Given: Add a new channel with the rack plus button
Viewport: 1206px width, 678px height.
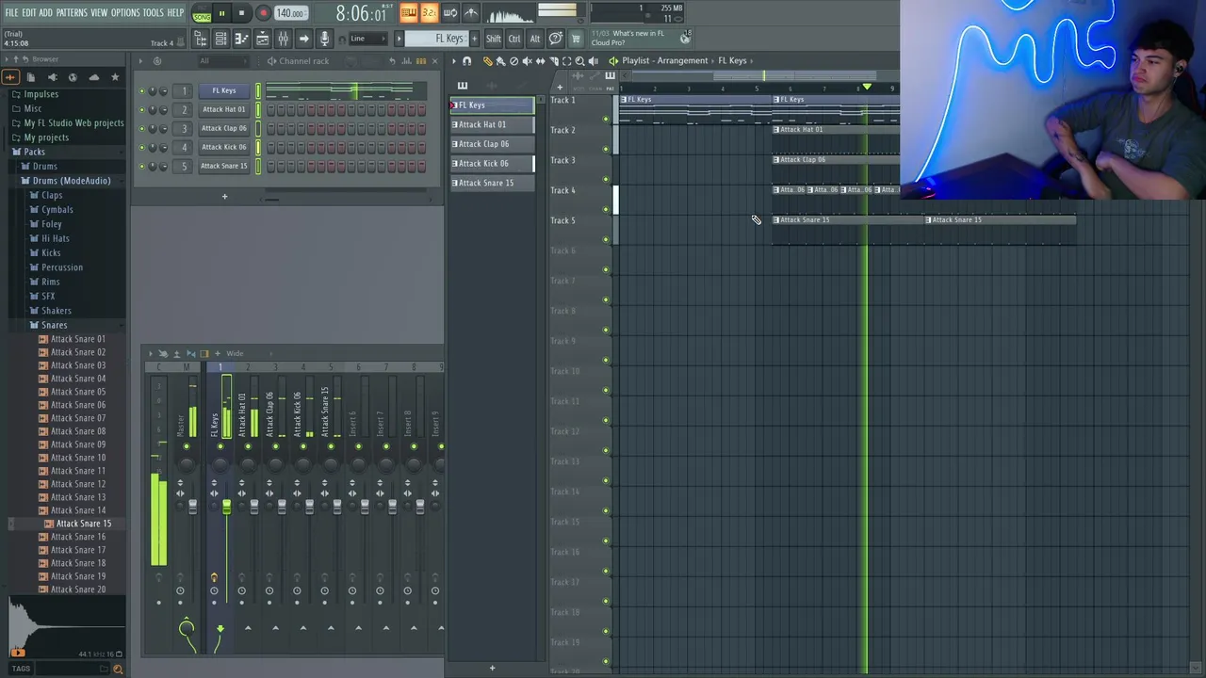Looking at the screenshot, I should 224,196.
